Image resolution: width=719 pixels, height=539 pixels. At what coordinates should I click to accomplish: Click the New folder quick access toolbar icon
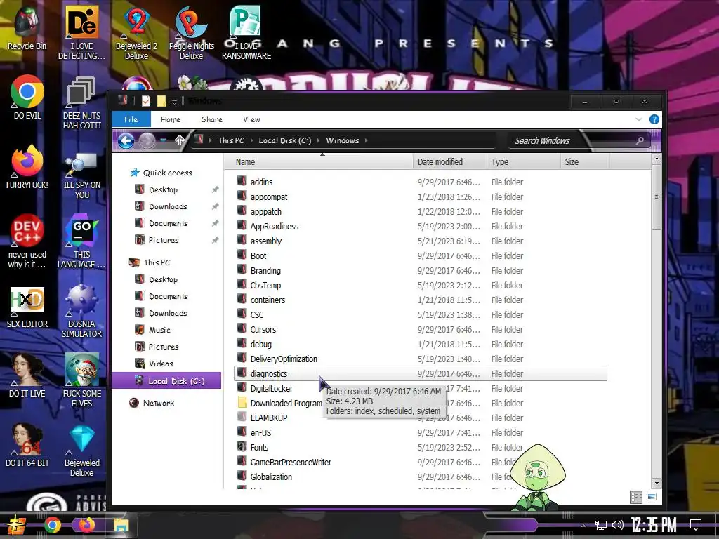tap(161, 100)
